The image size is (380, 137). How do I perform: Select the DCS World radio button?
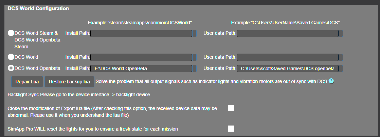coord(11,57)
